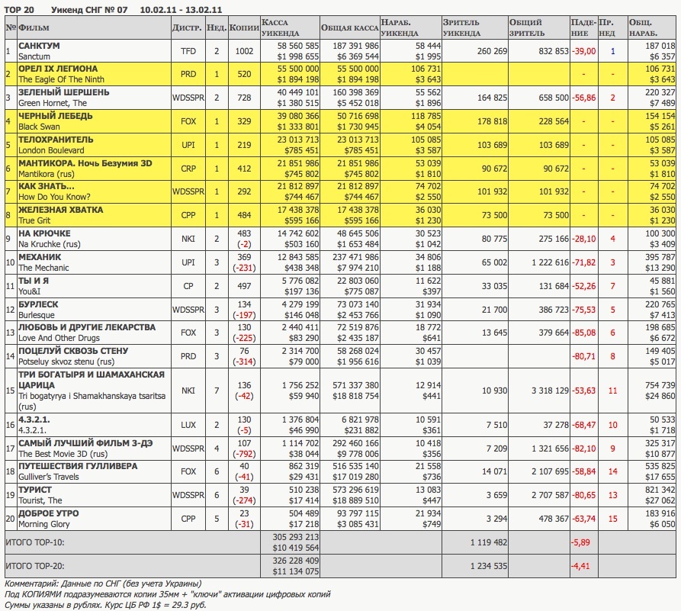Open ЗЕЛЕНЫЙ ШЕРШЕНЬ film entry
This screenshot has width=681, height=611.
click(x=63, y=92)
